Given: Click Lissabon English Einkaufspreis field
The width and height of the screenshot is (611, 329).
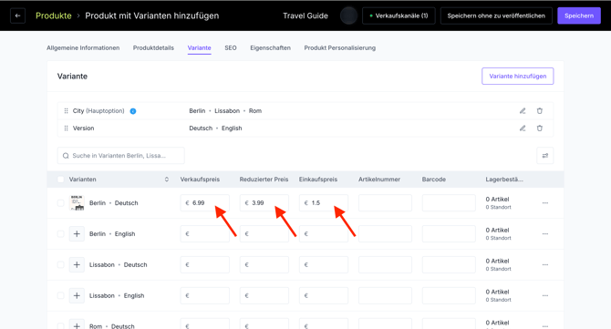Looking at the screenshot, I should [x=324, y=295].
